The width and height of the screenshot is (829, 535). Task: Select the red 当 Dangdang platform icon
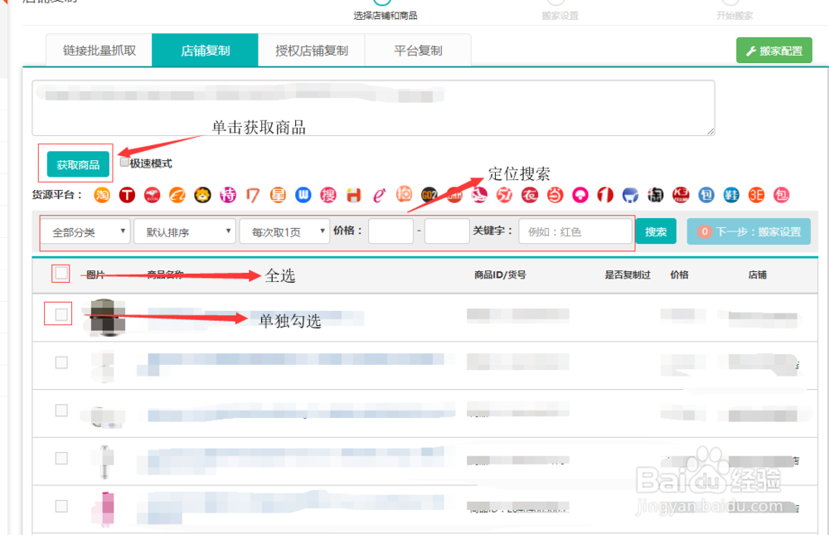point(555,195)
